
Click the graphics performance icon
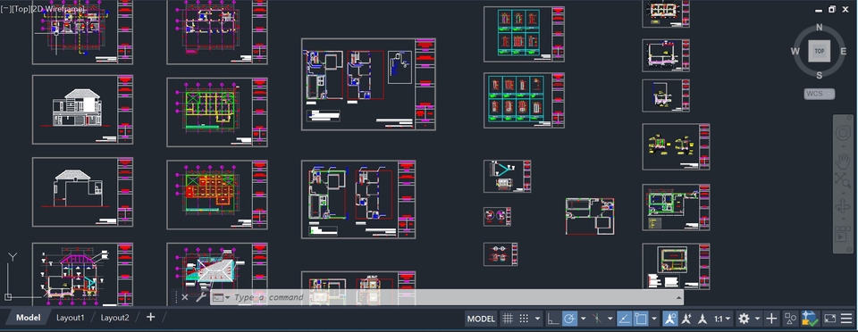(x=810, y=319)
